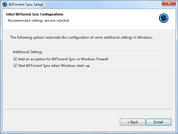Image resolution: width=178 pixels, height=134 pixels.
Task: Toggle Start BitTorrent Sync at startup checkbox
Action: (15, 66)
